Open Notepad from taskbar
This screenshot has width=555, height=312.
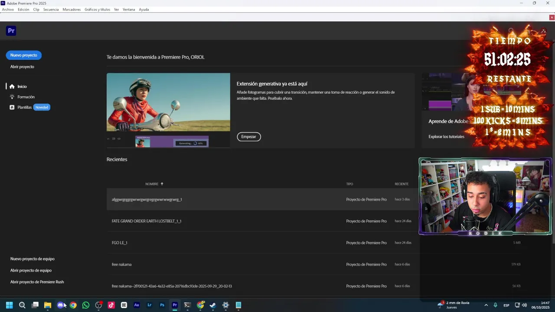click(x=238, y=305)
